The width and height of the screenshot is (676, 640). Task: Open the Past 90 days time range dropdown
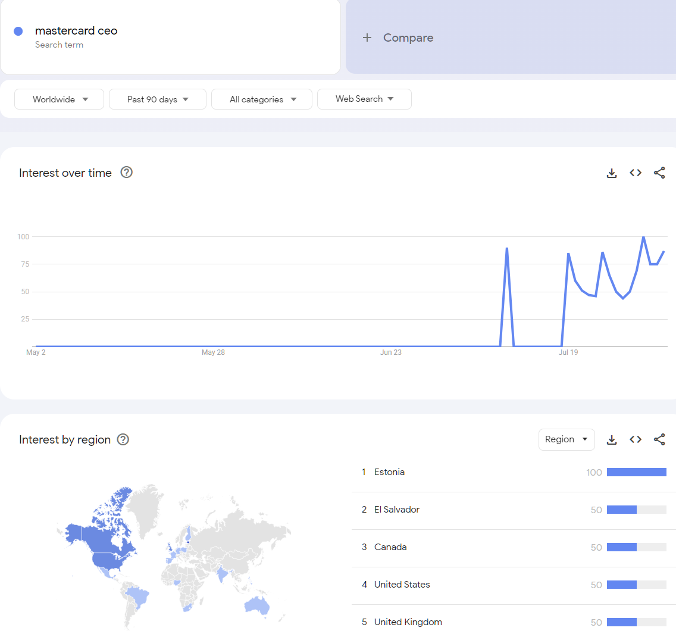[157, 99]
